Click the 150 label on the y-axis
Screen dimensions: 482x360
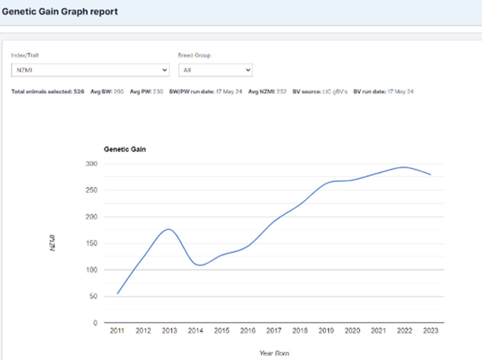point(91,243)
